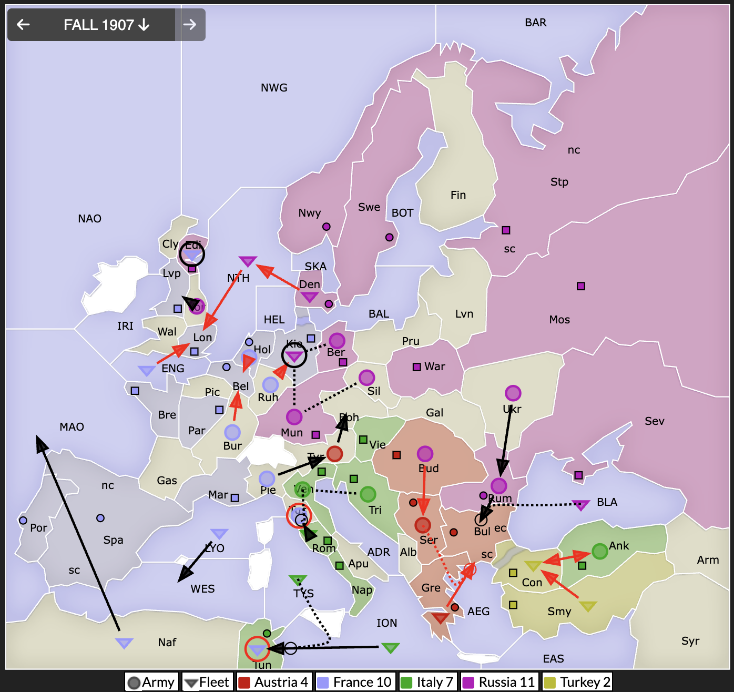Select the French fleet off North Africa

click(x=124, y=643)
